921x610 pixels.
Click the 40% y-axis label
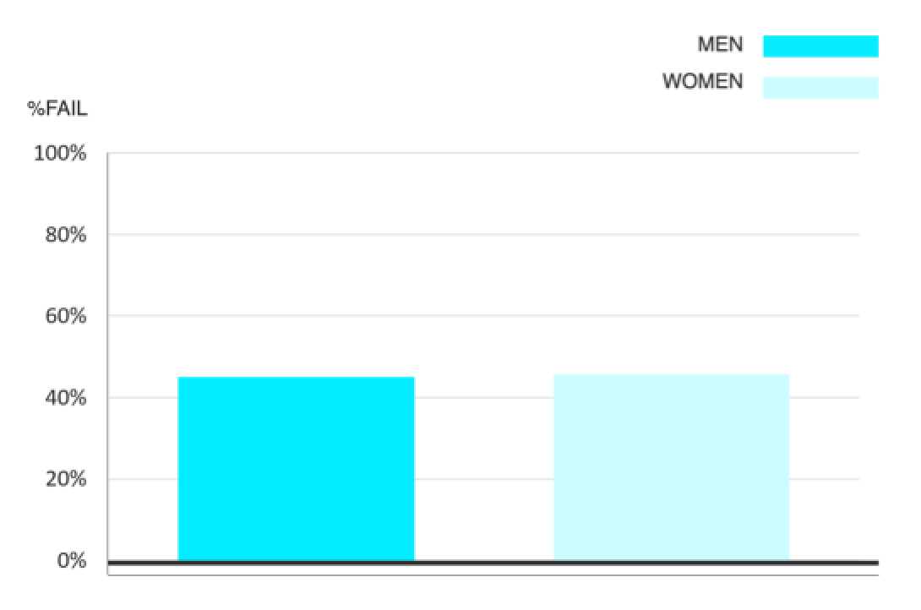click(66, 398)
